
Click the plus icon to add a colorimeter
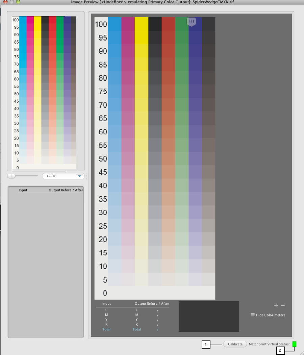point(276,305)
